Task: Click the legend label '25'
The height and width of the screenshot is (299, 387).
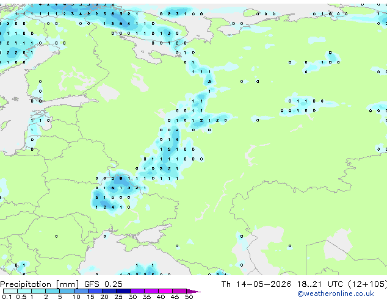Action: pyautogui.click(x=118, y=297)
